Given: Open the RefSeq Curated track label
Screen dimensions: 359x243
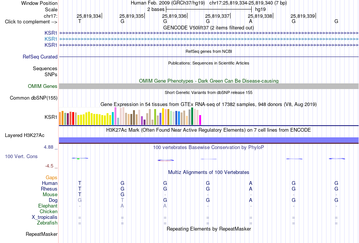Looking at the screenshot, I should pos(40,57).
